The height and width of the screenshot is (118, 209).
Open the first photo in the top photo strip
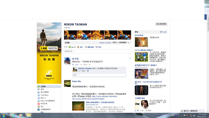tap(71, 35)
